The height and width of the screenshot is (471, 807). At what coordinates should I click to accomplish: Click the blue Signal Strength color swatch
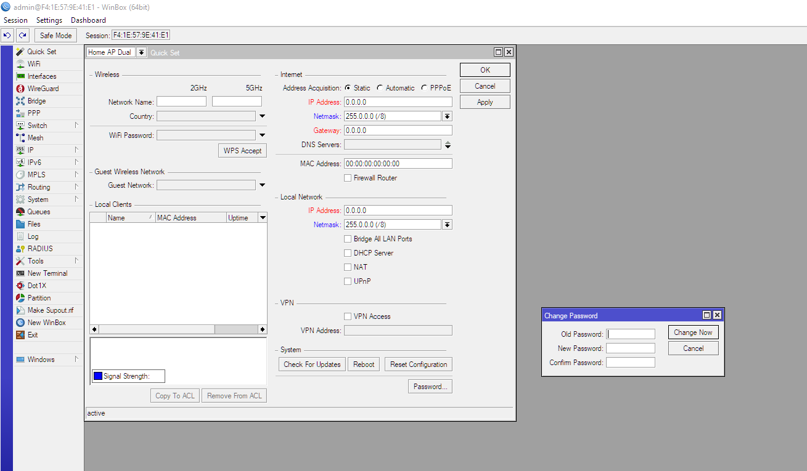97,376
